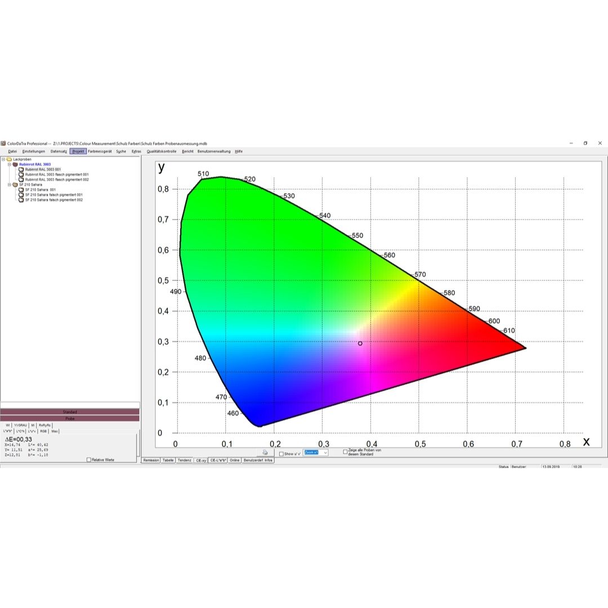Click the Probe color bar
This screenshot has width=608, height=608.
[70, 418]
